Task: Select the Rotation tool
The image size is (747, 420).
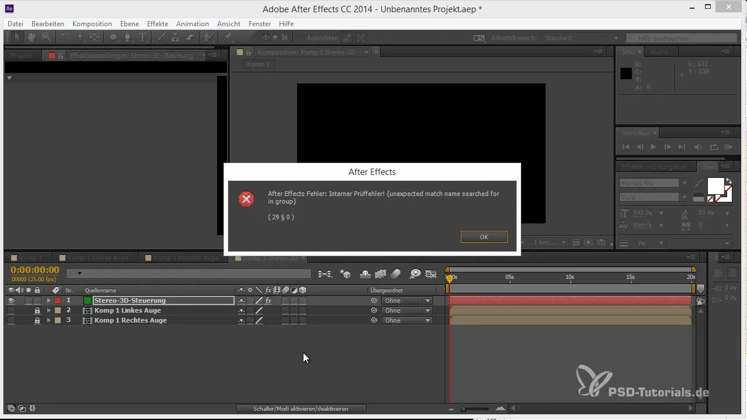Action: pyautogui.click(x=65, y=37)
